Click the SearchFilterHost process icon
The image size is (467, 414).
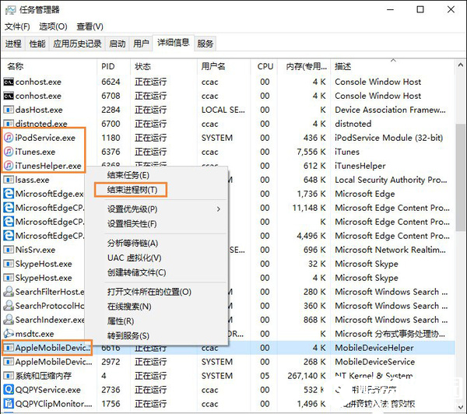[x=9, y=292]
